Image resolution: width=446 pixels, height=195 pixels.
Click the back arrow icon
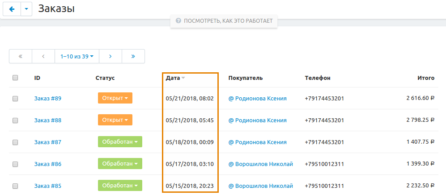click(x=12, y=8)
